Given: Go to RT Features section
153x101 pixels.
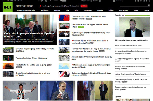Looking at the screenshot, I should pos(88,10).
